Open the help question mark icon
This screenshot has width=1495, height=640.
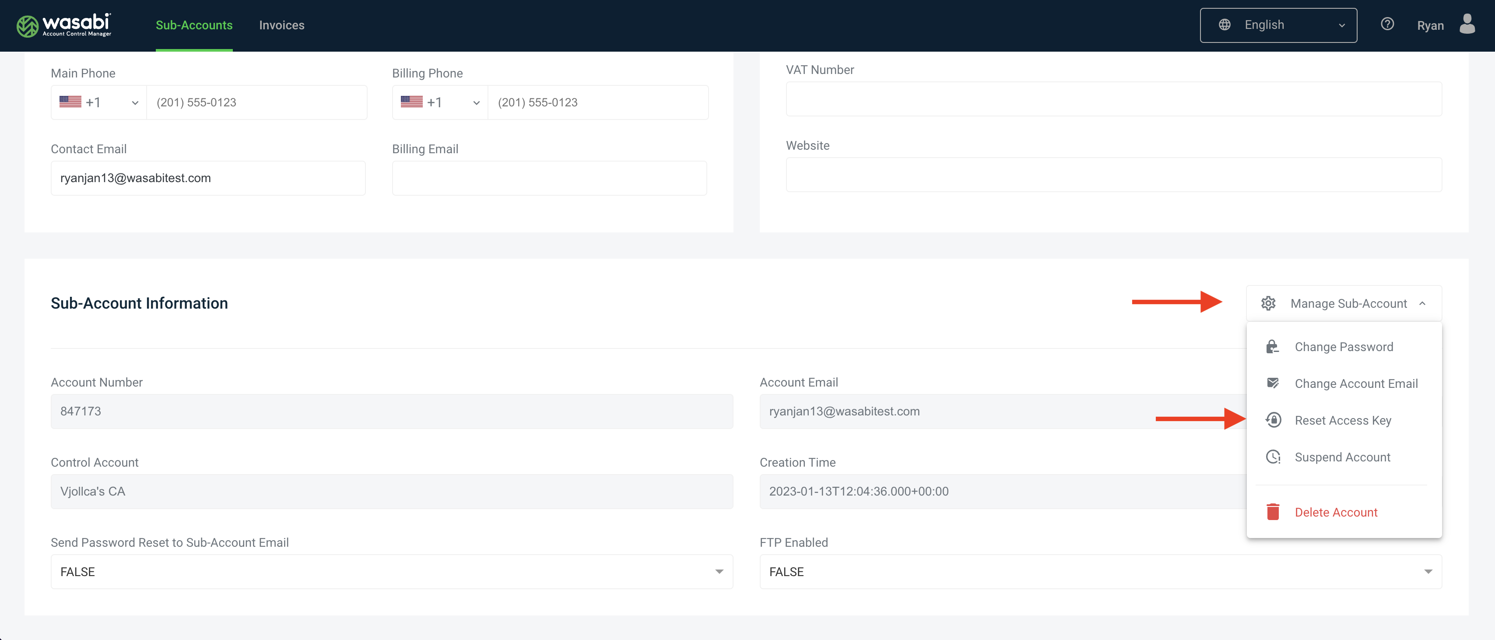[x=1387, y=25]
